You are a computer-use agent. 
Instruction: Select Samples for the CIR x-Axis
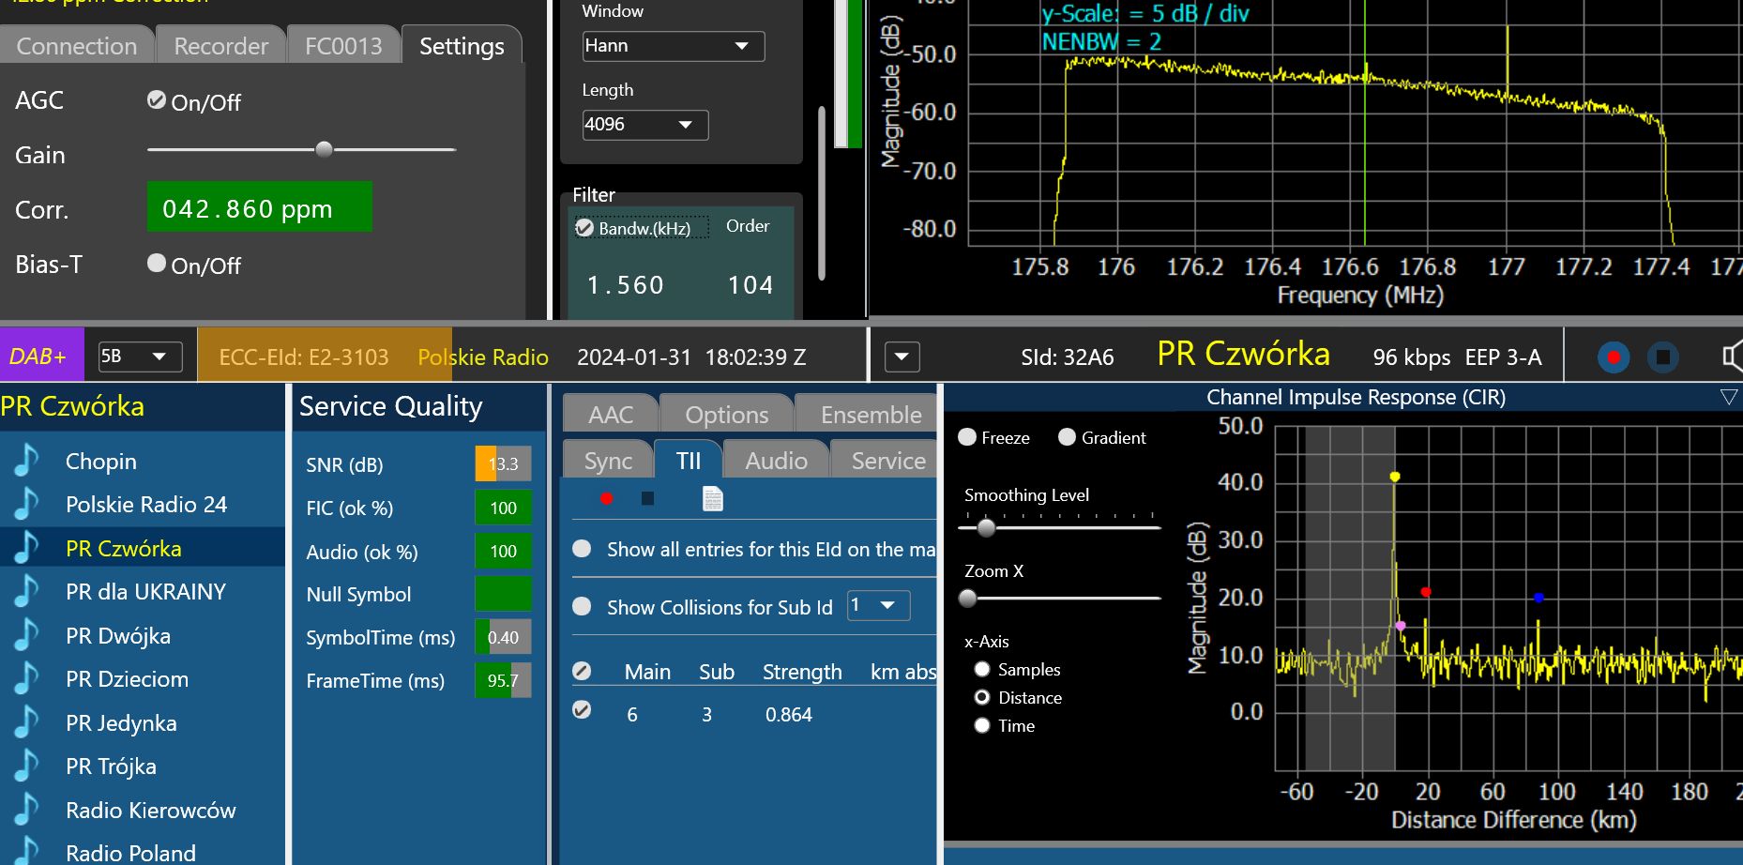point(982,669)
